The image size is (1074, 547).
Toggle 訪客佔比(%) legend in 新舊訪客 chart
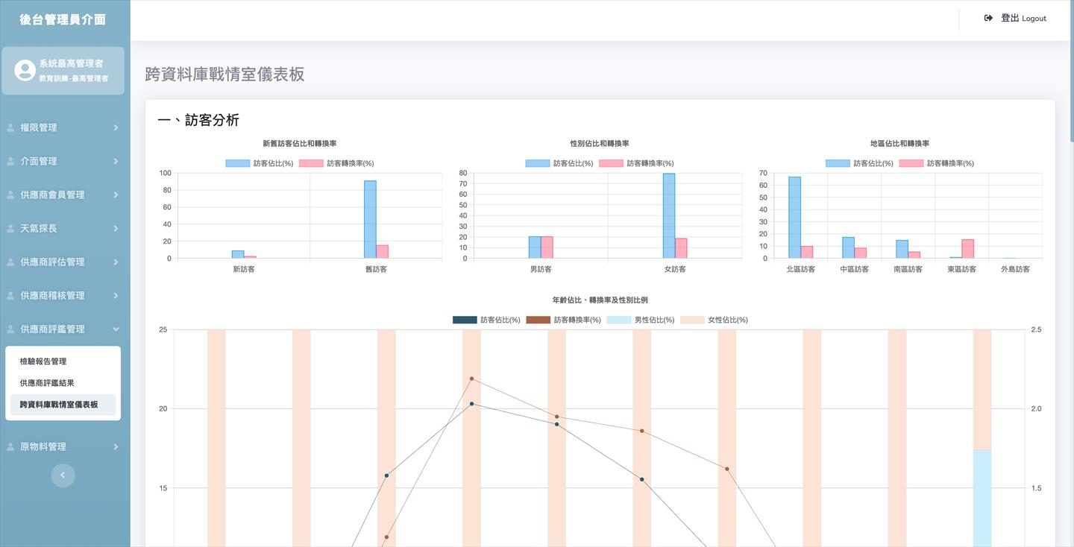[260, 163]
